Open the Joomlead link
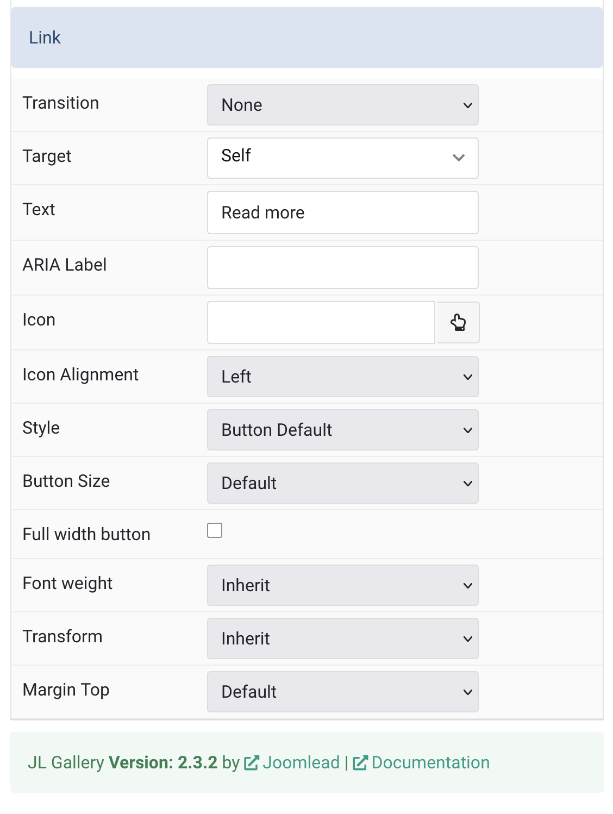The image size is (613, 814). pos(301,763)
